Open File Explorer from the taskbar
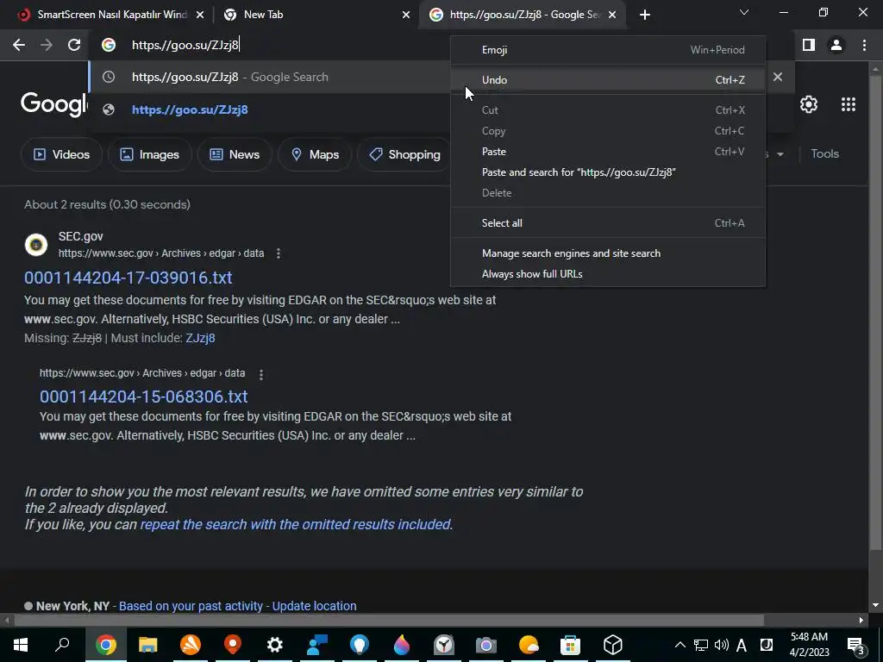The height and width of the screenshot is (662, 883). (x=148, y=645)
